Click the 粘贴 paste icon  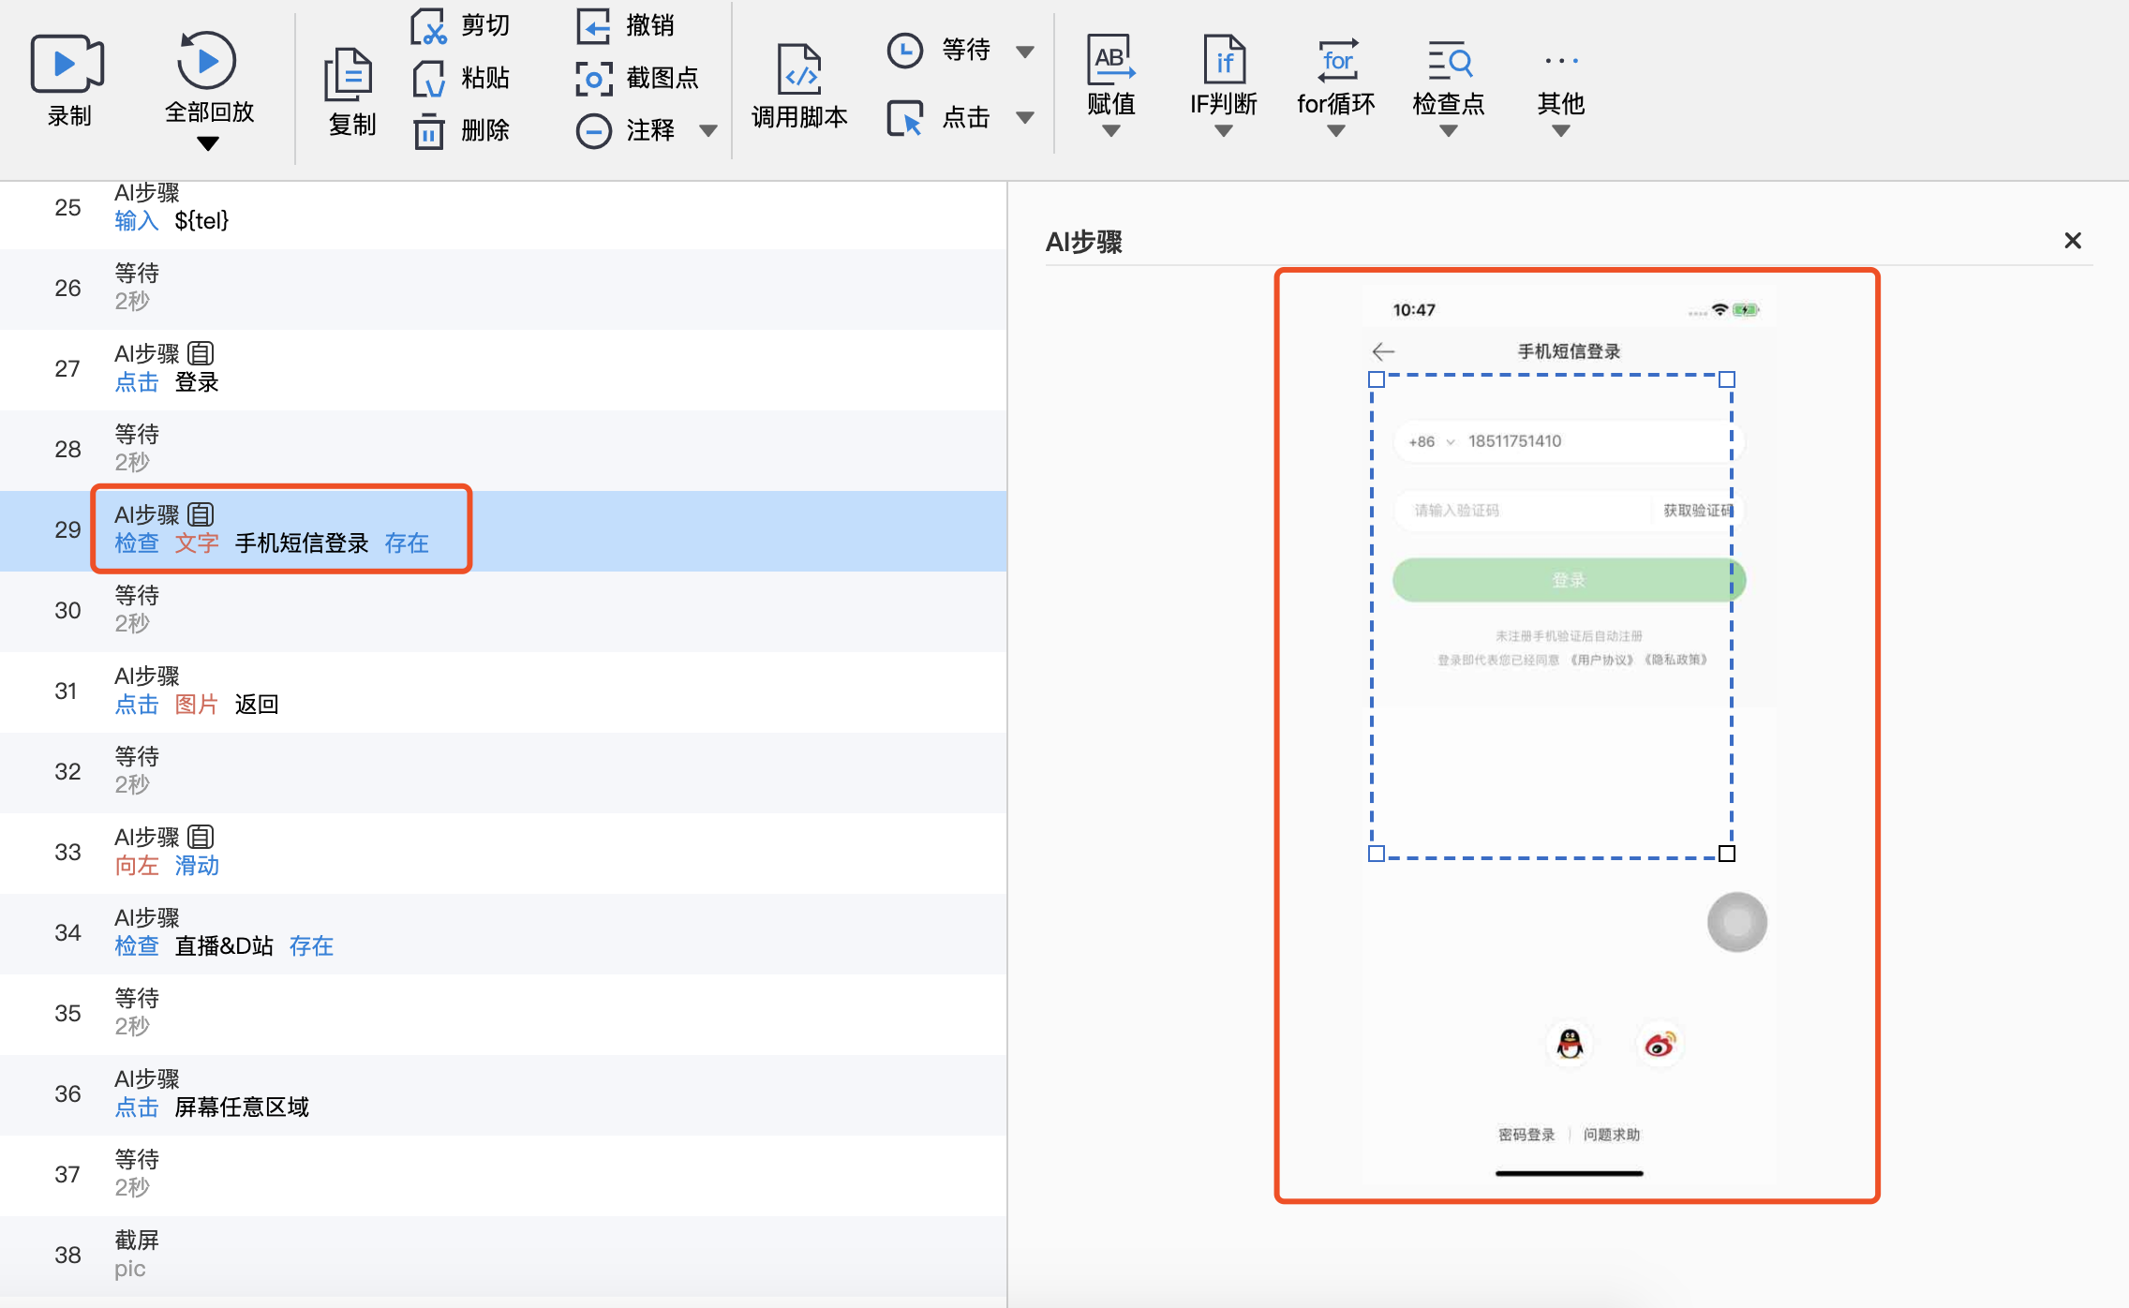coord(428,79)
